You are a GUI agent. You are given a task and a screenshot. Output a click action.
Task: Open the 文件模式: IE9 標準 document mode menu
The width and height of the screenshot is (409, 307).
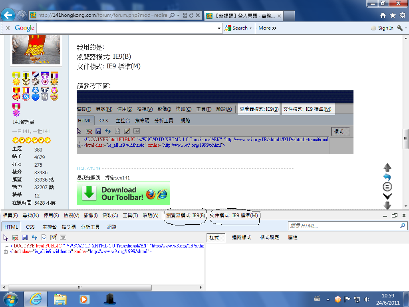234,215
